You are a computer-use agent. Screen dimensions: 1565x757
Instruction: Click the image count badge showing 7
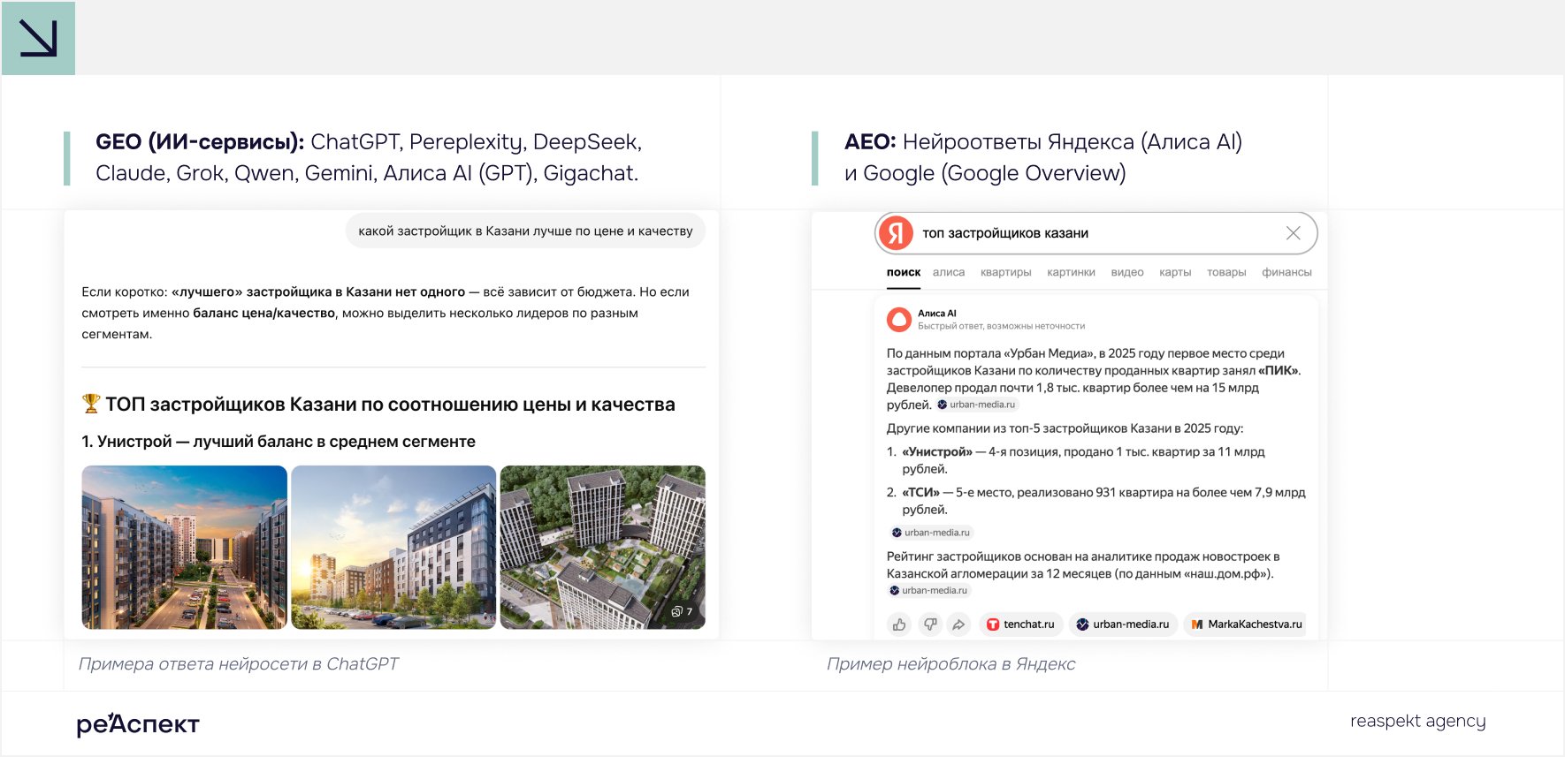coord(682,611)
